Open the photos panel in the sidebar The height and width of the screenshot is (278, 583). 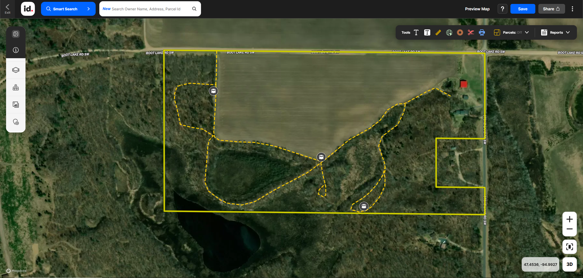pos(15,104)
